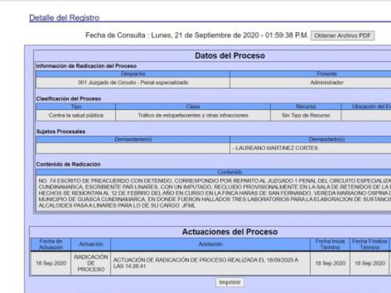391x293 pixels.
Task: Select the 001 Juzgado de Circuito cell
Action: [133, 82]
